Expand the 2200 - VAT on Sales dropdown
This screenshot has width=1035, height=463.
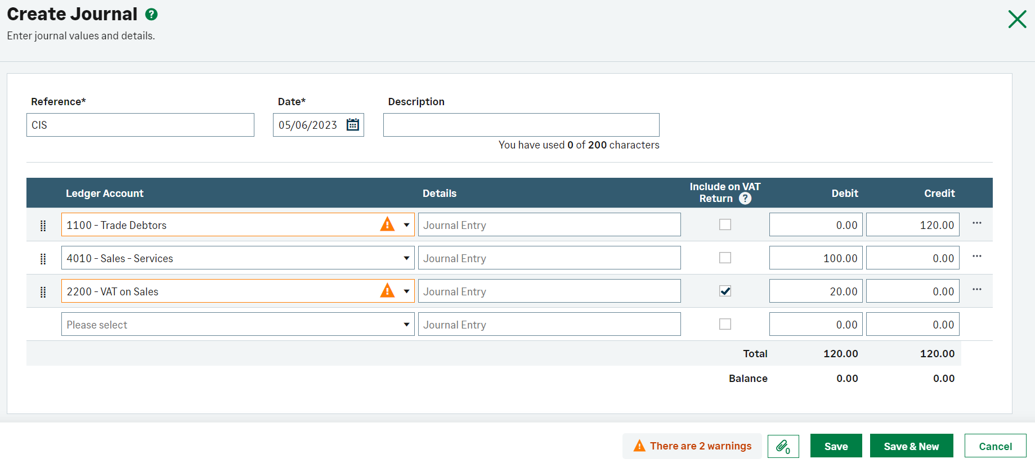click(x=406, y=291)
